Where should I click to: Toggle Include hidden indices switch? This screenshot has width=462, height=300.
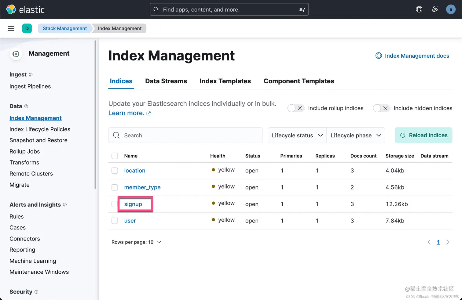[381, 108]
